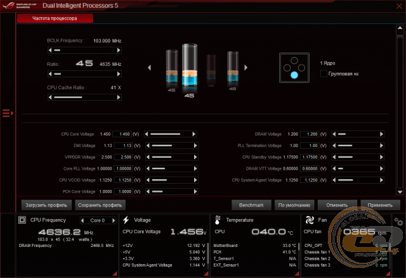Click Отменить cancel button
This screenshot has height=278, width=406.
coord(337,205)
